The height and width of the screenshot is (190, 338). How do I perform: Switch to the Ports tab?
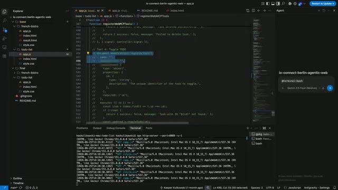pos(149,128)
